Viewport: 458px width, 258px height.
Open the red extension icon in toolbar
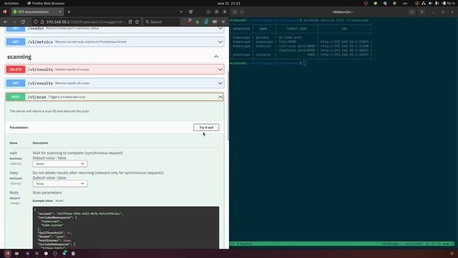189,21
